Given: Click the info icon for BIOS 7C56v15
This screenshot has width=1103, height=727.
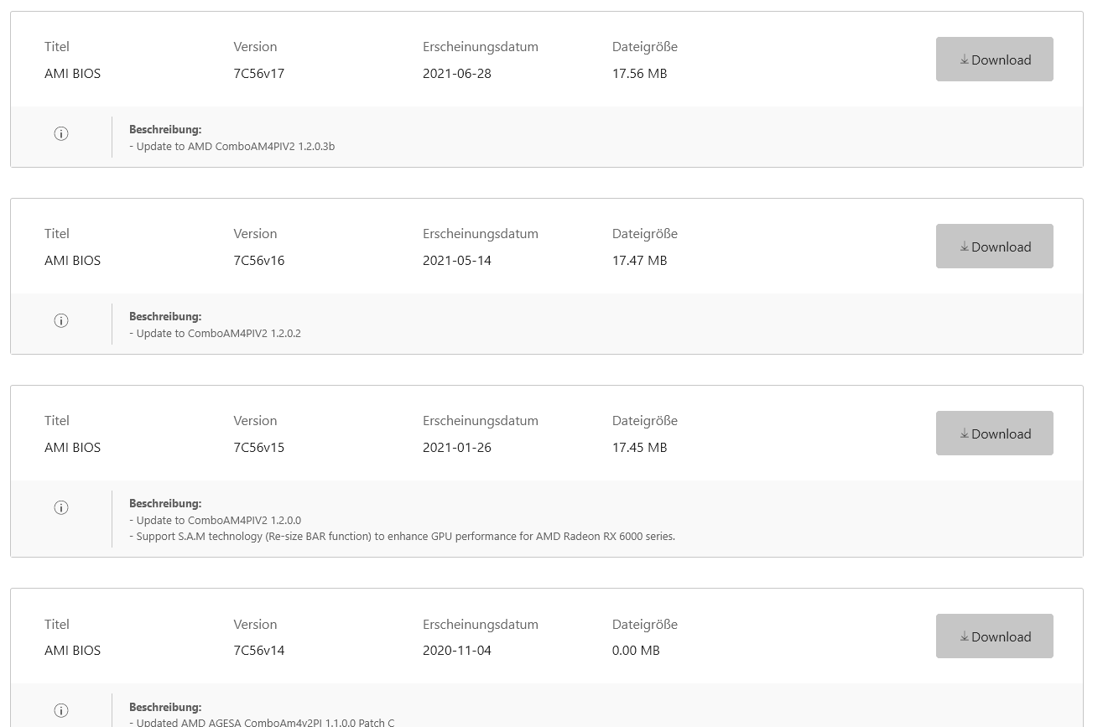Looking at the screenshot, I should pos(60,507).
